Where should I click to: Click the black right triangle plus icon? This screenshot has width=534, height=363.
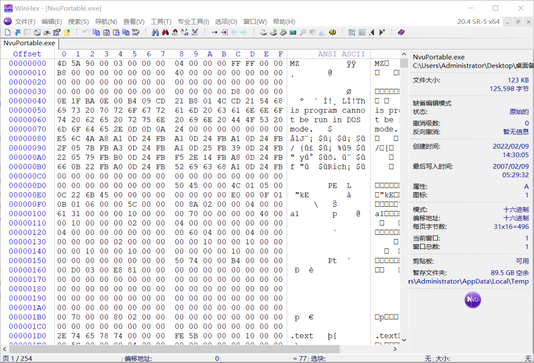tap(382, 32)
